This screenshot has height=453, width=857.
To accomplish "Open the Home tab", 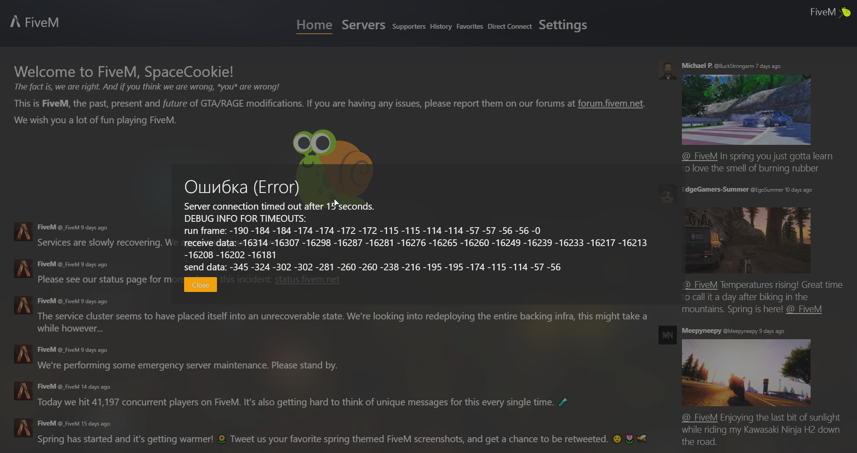I will [x=314, y=25].
